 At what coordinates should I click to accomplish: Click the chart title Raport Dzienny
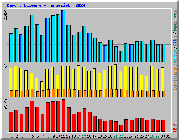[x=24, y=5]
